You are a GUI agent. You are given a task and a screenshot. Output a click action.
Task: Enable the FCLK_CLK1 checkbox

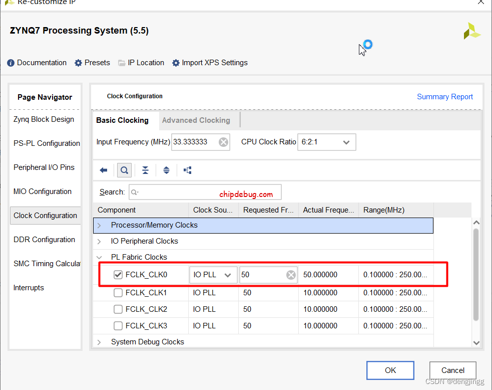pos(118,293)
